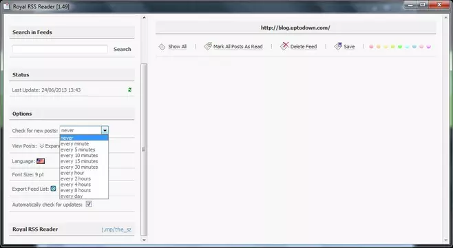Choose 'every 10 minutes' from the list
The height and width of the screenshot is (248, 453).
tap(84, 155)
